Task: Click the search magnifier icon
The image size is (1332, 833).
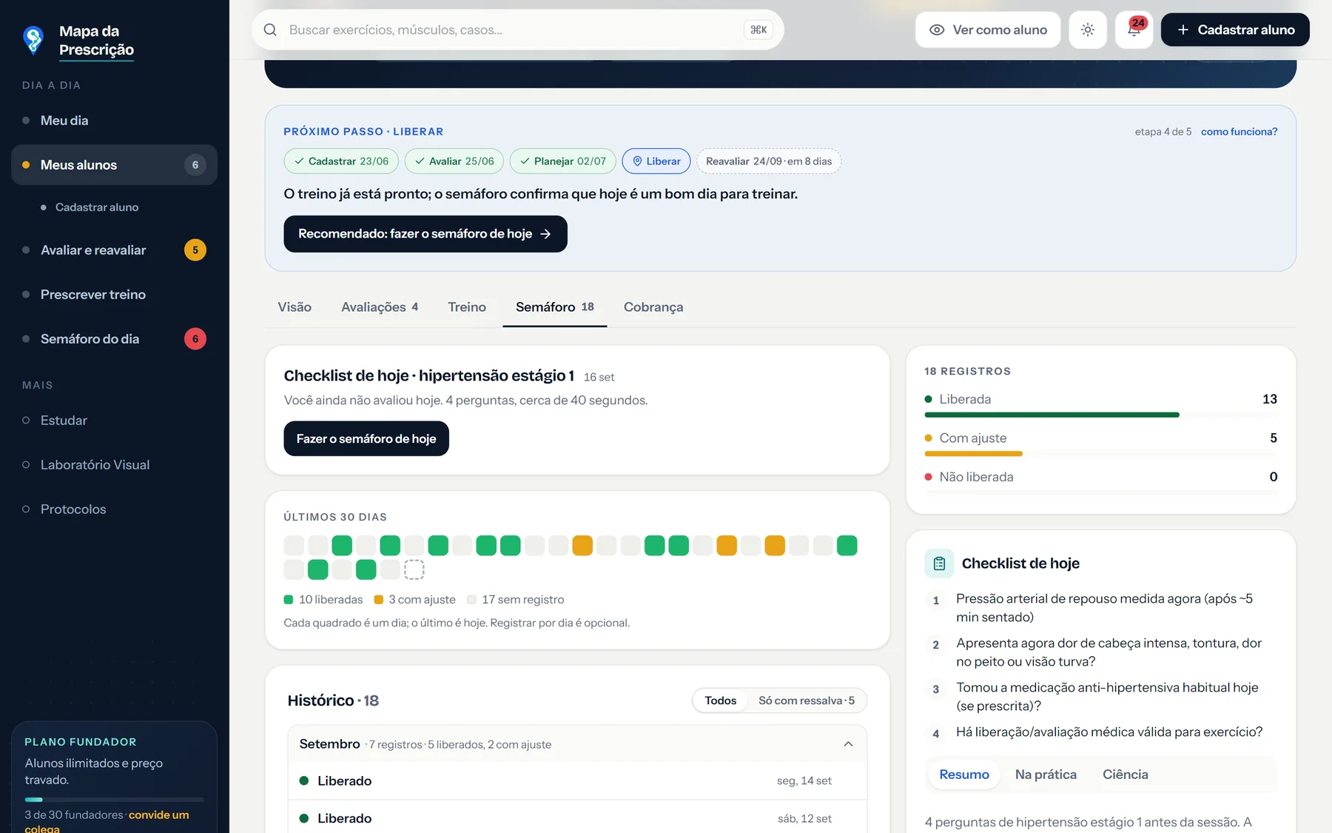Action: point(270,30)
